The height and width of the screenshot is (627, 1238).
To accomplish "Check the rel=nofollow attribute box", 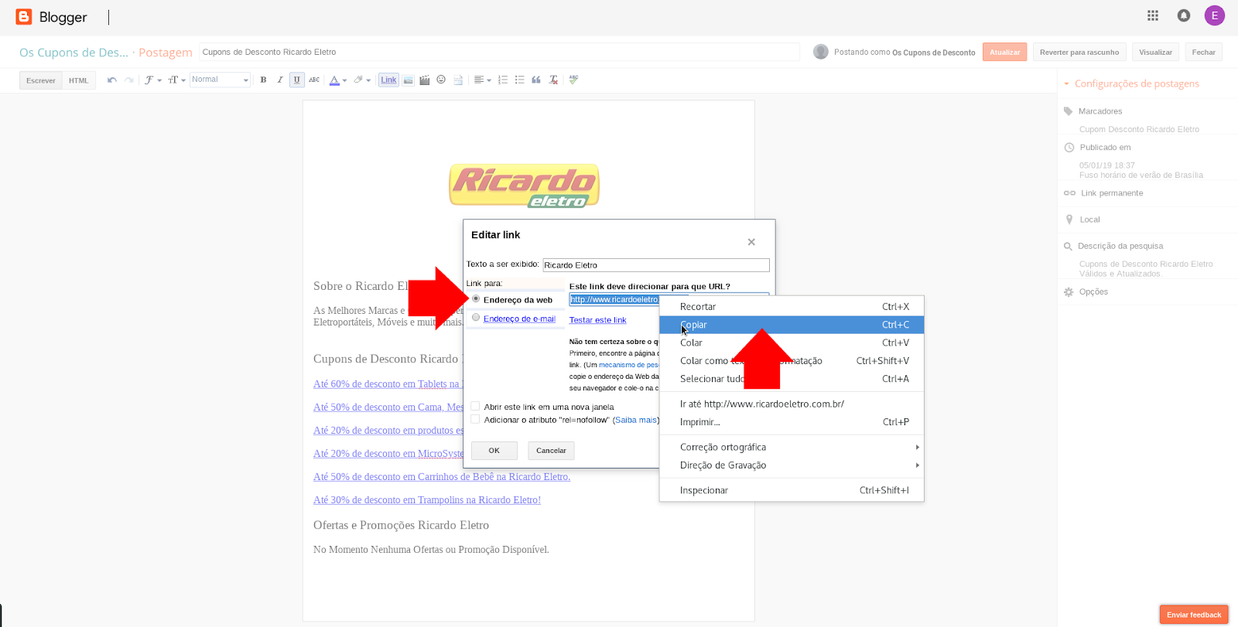I will 475,419.
